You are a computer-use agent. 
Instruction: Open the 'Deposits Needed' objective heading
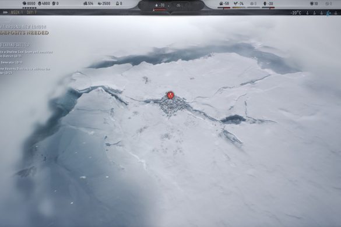click(24, 33)
